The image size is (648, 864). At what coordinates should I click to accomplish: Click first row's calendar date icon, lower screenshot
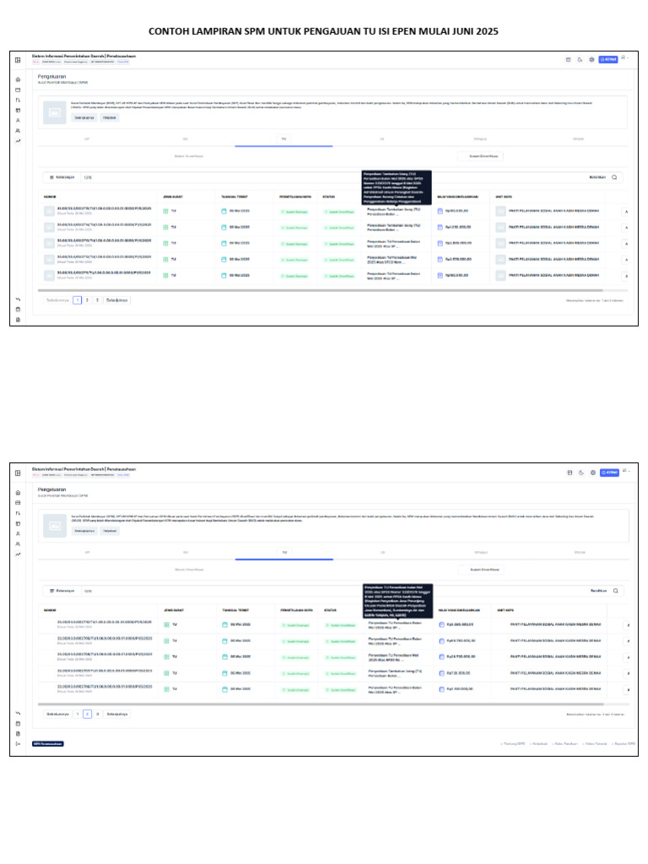224,625
